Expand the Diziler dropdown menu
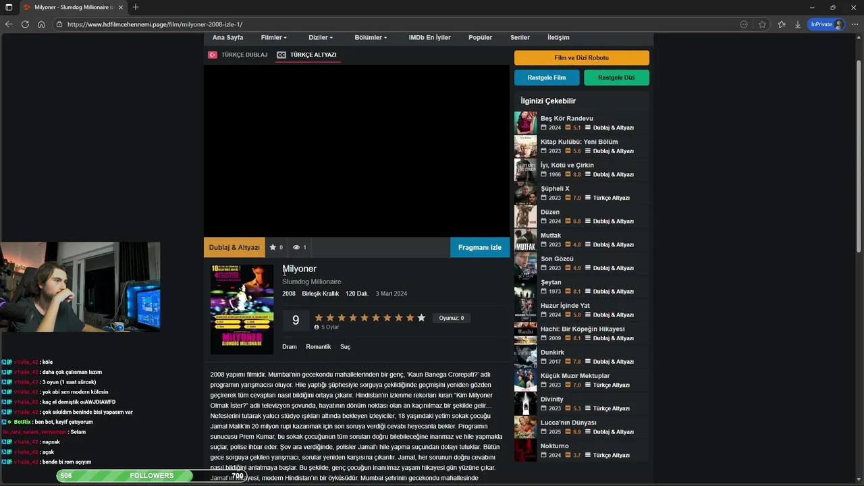This screenshot has width=864, height=486. point(321,38)
